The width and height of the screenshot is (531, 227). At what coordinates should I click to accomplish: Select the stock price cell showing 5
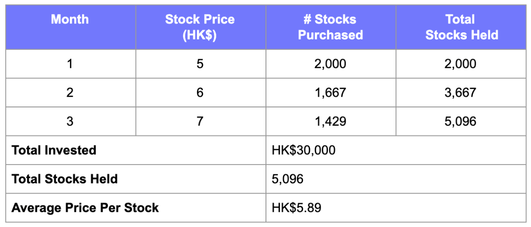tap(200, 64)
